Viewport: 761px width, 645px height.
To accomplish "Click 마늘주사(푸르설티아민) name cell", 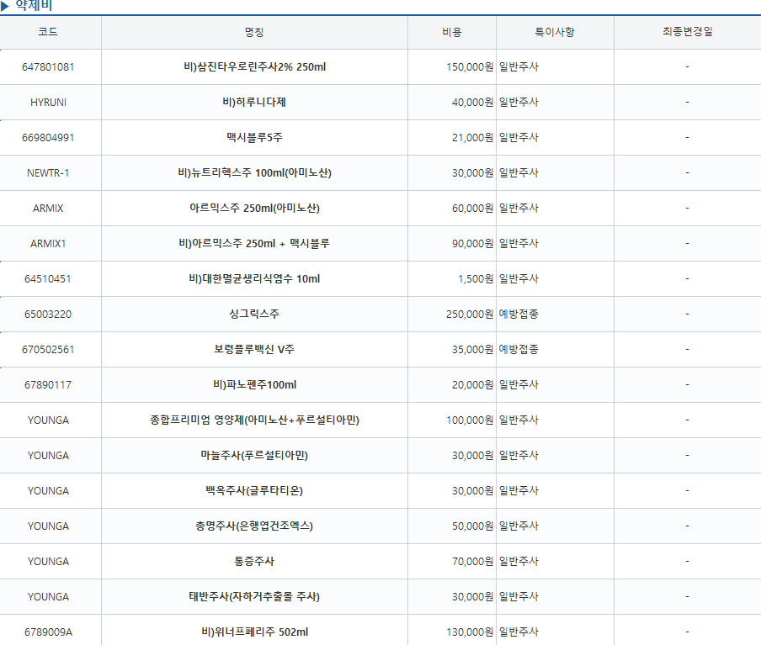I will click(254, 456).
